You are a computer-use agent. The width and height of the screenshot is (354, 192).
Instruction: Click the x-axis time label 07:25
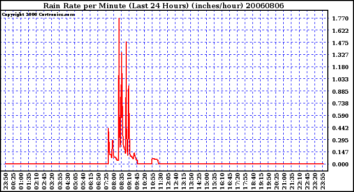click(106, 181)
